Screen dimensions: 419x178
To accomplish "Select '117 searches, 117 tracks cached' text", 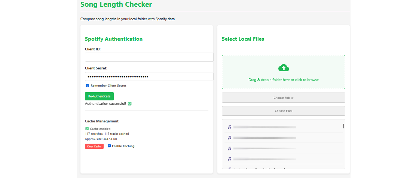I will tap(107, 134).
